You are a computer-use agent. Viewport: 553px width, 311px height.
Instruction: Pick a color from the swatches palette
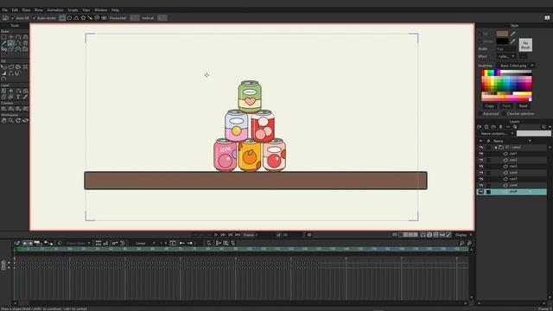click(506, 86)
